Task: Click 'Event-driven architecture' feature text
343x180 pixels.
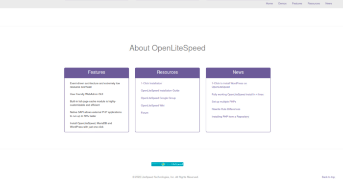Action: [95, 85]
